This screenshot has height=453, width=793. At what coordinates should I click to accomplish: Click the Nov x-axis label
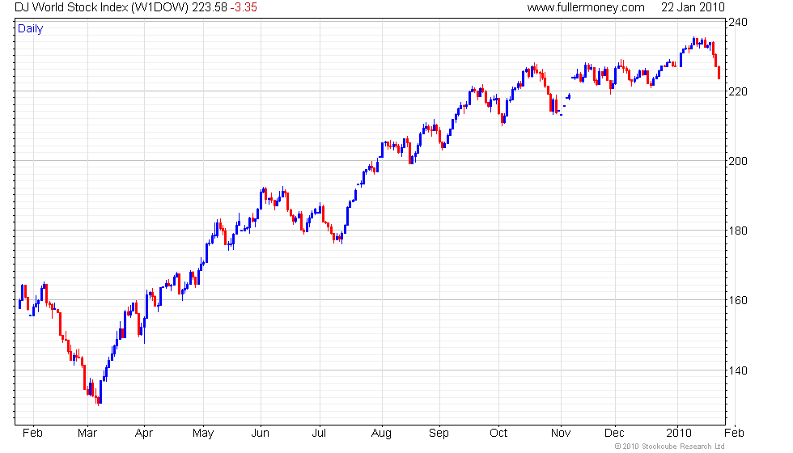(561, 434)
